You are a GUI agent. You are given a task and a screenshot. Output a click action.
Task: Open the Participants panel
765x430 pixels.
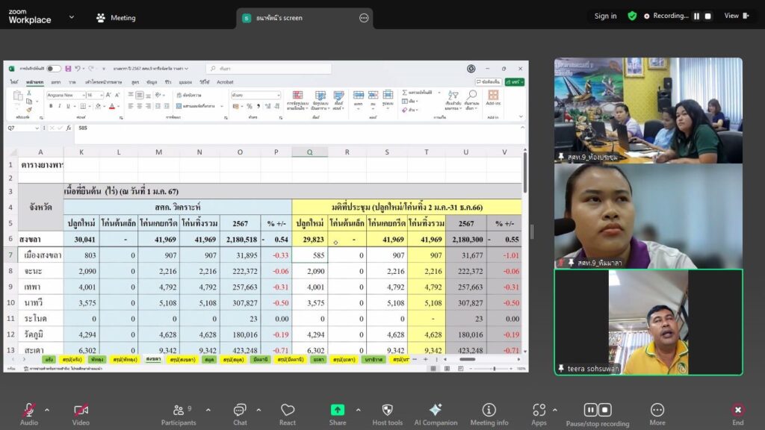click(x=179, y=410)
